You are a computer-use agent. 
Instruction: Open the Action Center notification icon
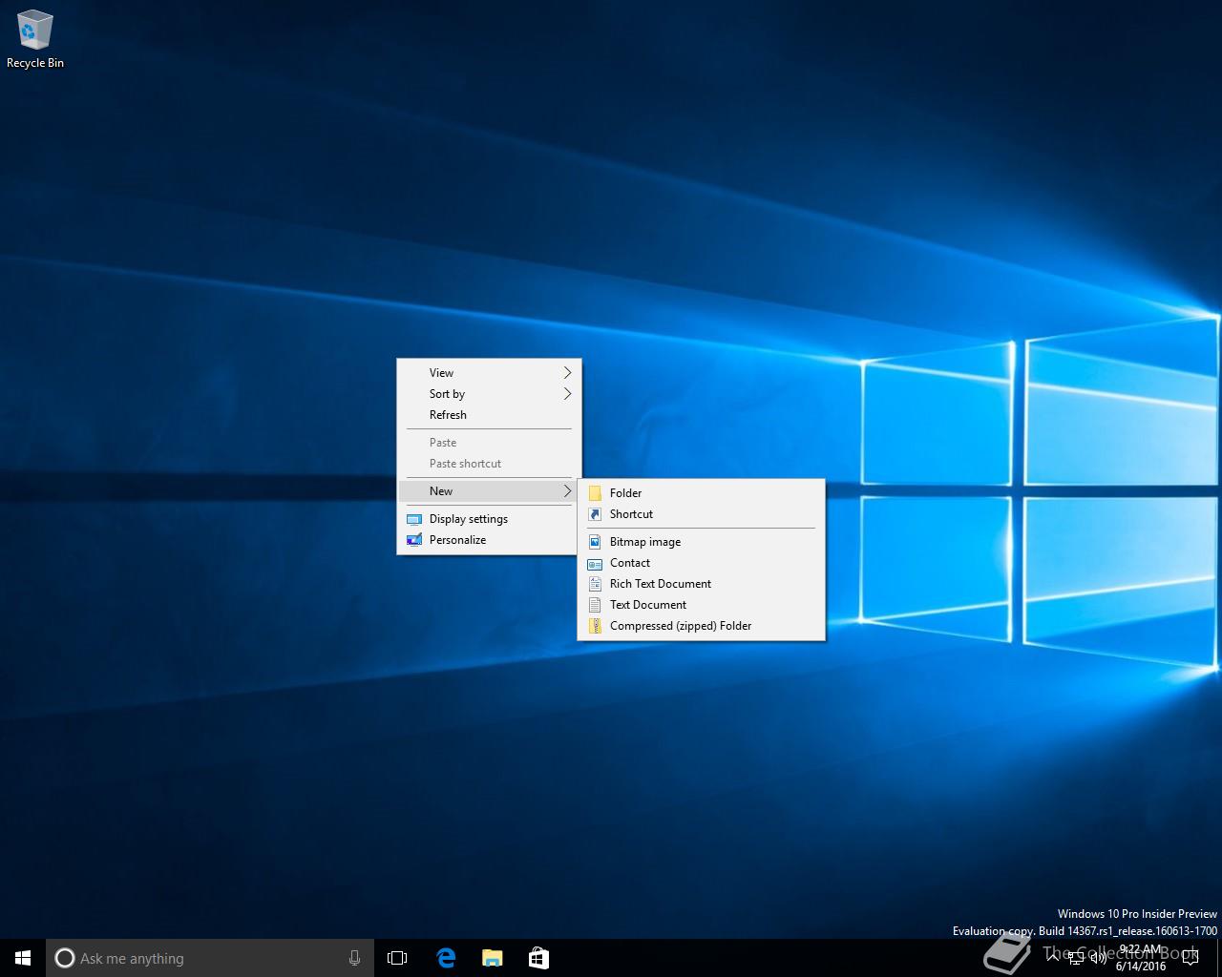click(x=1190, y=959)
